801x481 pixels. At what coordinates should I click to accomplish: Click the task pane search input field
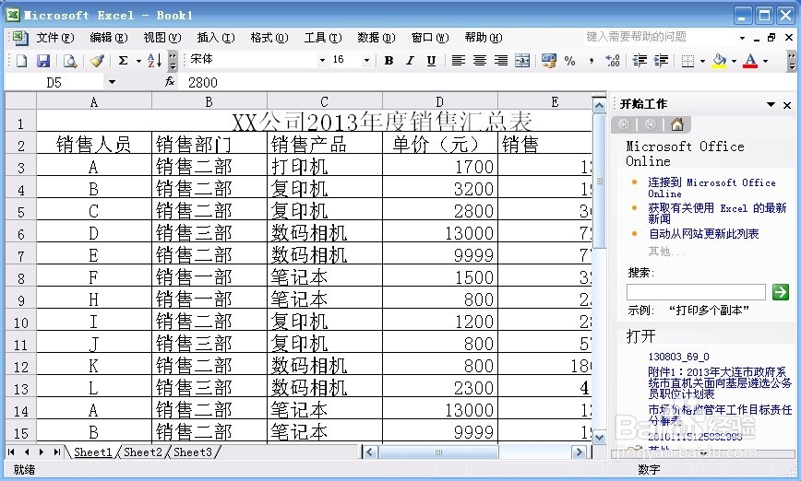click(696, 292)
